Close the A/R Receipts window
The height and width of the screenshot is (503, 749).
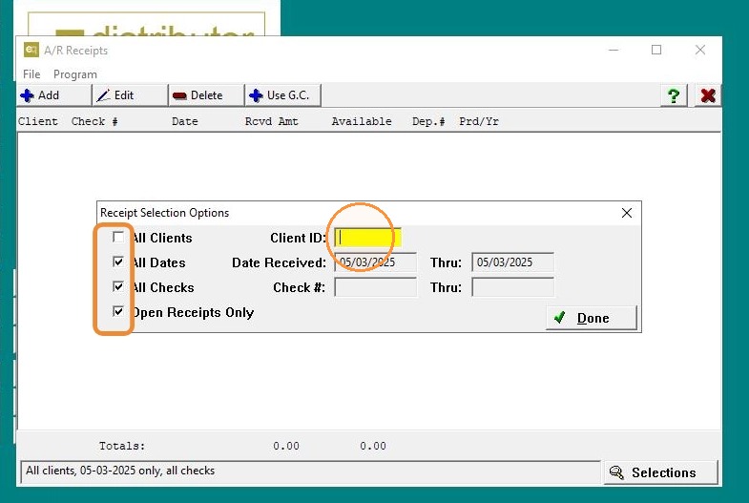700,50
